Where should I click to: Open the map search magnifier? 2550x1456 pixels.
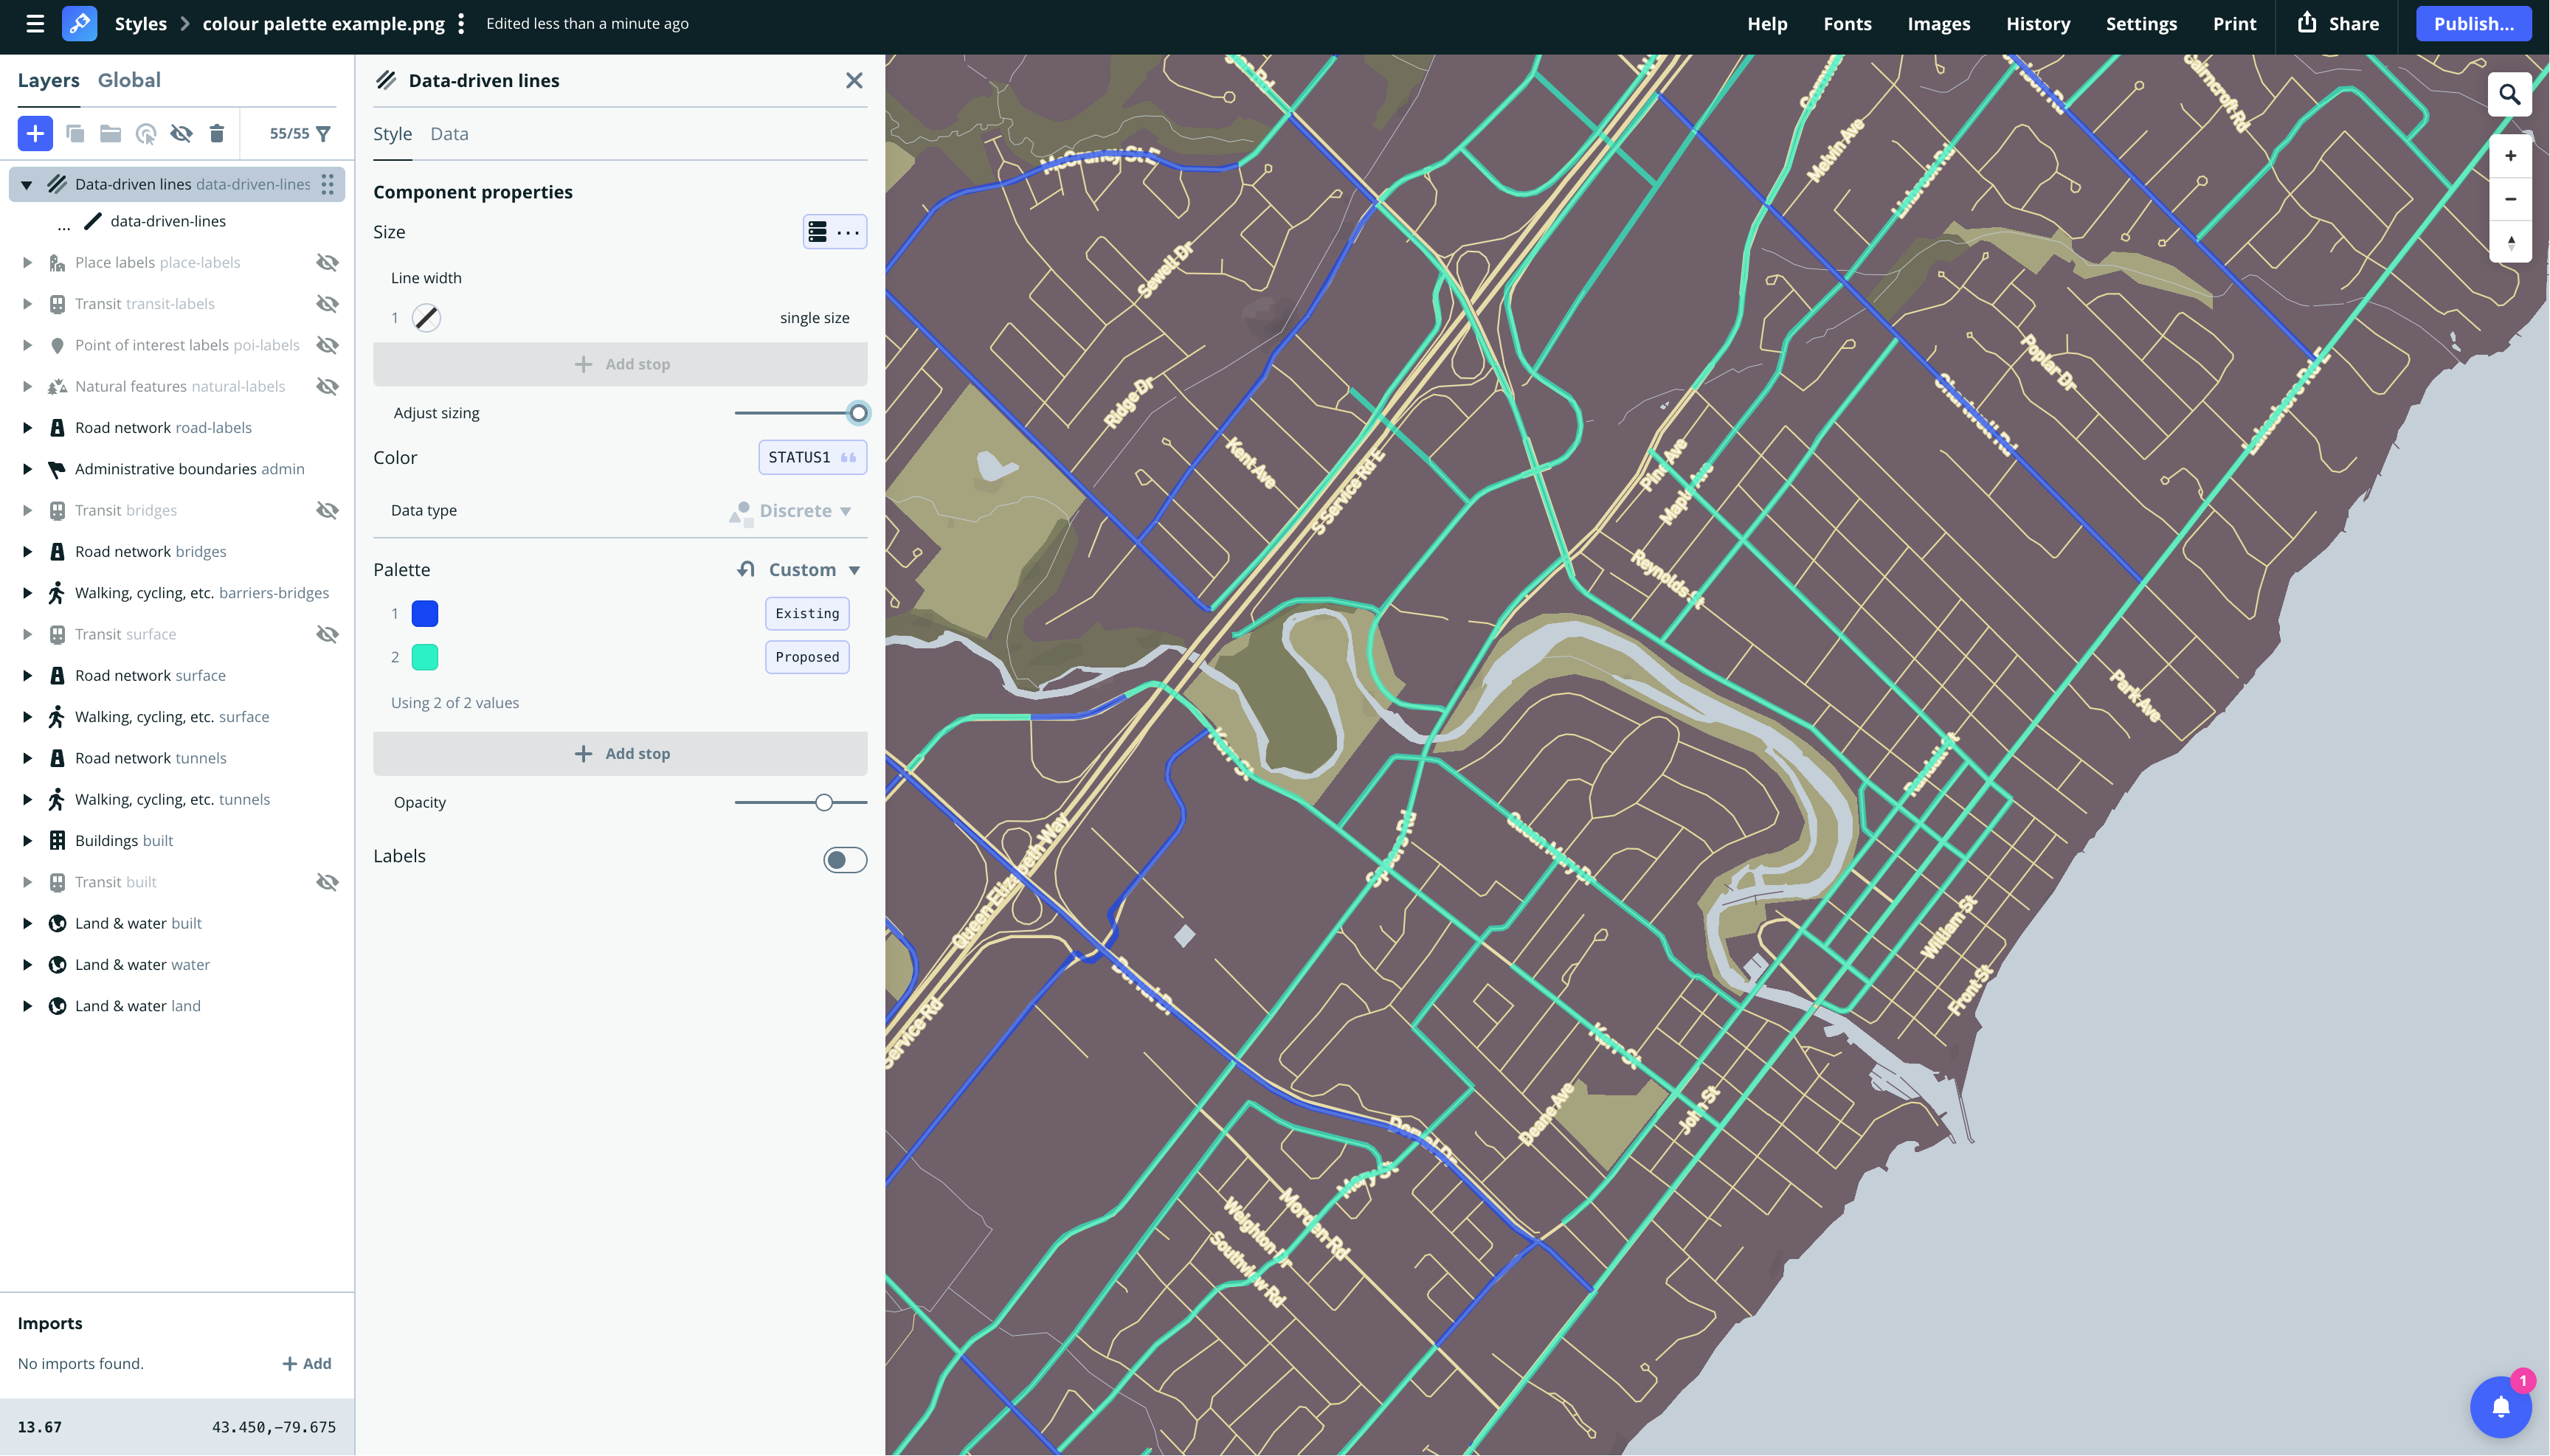(x=2509, y=95)
